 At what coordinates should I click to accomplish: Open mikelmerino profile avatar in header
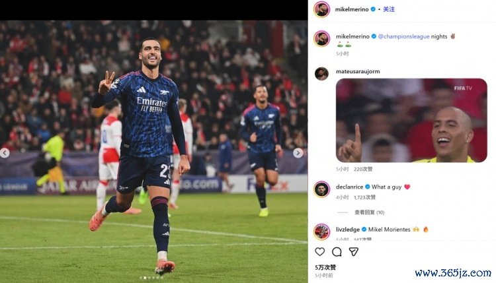pyautogui.click(x=321, y=9)
